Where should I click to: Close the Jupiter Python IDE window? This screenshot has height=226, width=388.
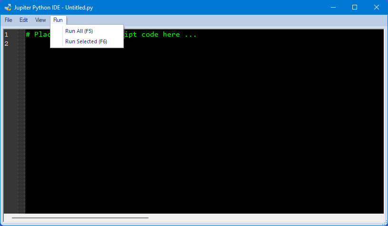pyautogui.click(x=377, y=8)
